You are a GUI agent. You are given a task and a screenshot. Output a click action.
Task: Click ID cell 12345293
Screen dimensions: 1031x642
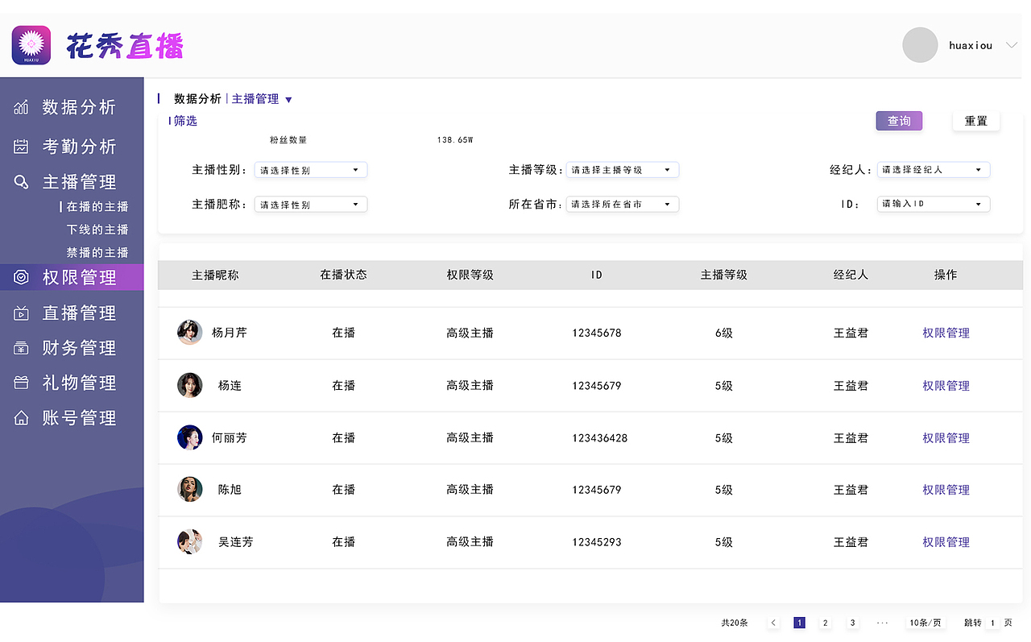[597, 542]
